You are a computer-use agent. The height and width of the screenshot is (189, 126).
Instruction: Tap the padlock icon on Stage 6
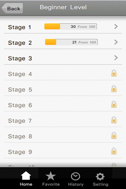click(x=114, y=104)
